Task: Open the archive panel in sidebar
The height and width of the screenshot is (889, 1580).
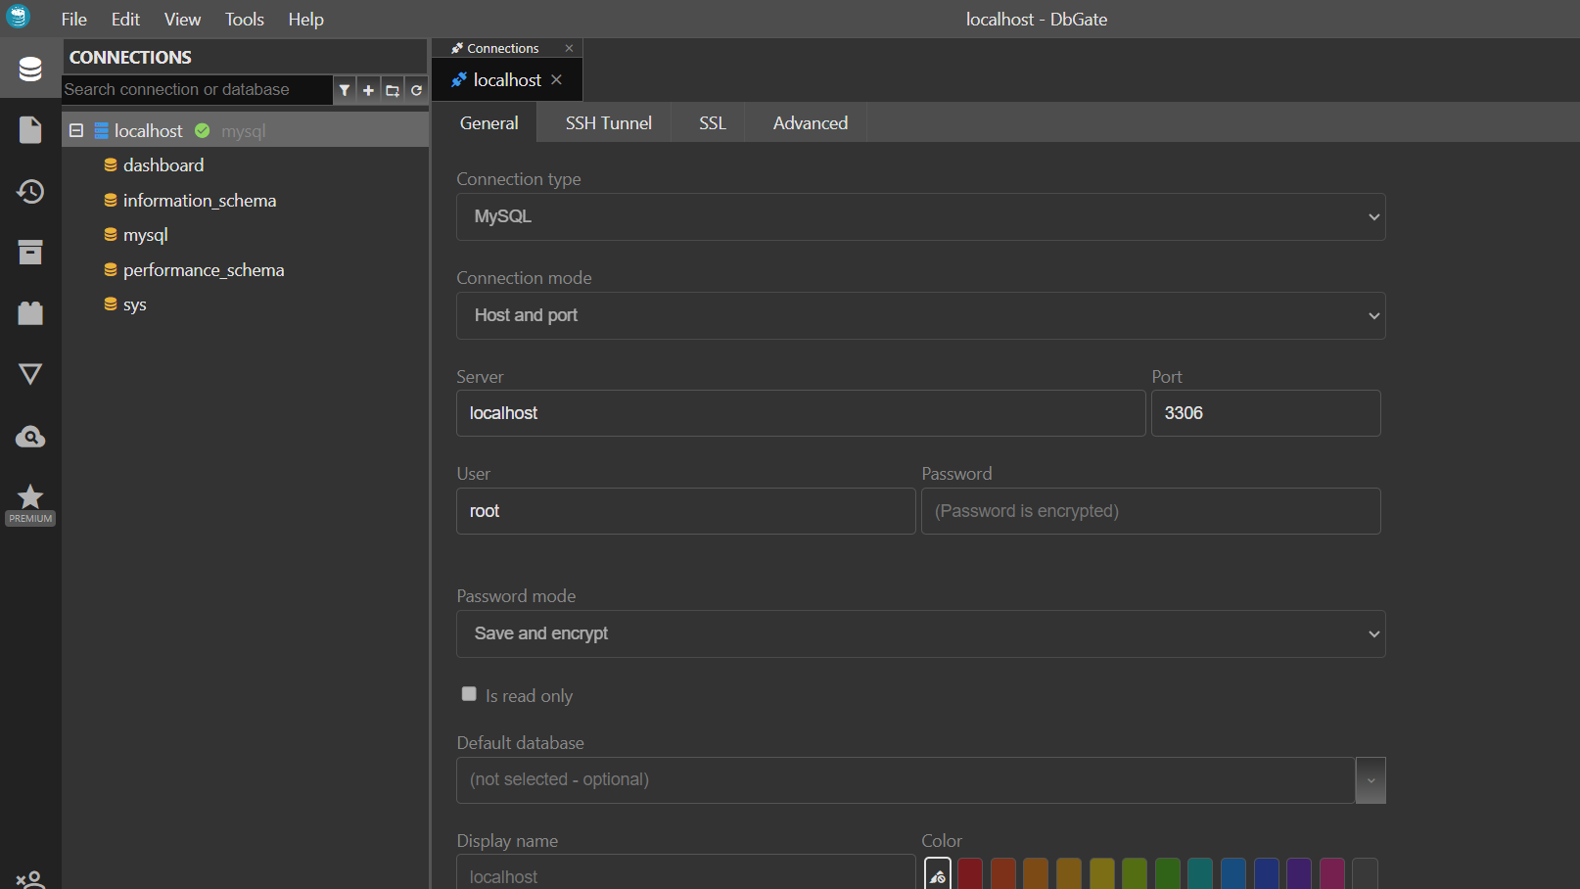Action: pyautogui.click(x=30, y=253)
